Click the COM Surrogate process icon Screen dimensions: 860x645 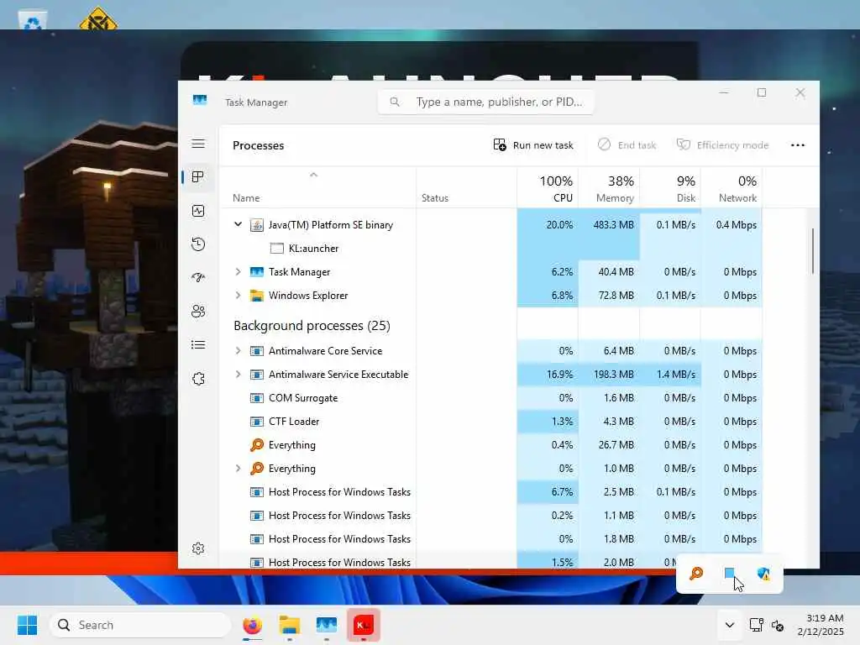pyautogui.click(x=256, y=398)
